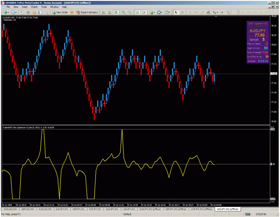Viewport: 280px width, 217px height.
Task: Select the text label A tool
Action: coord(222,13)
